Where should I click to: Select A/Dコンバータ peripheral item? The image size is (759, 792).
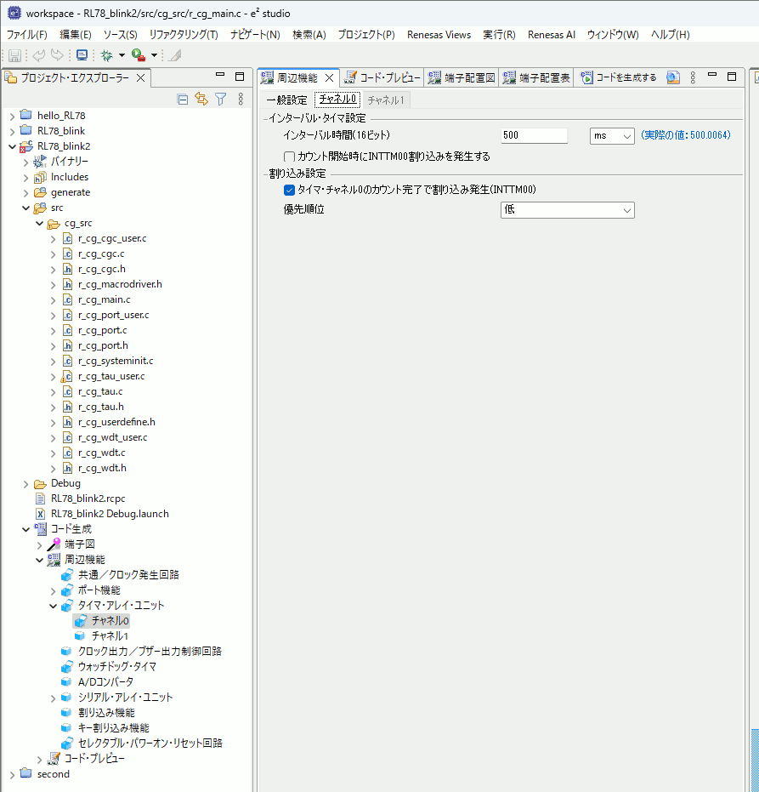[x=105, y=682]
